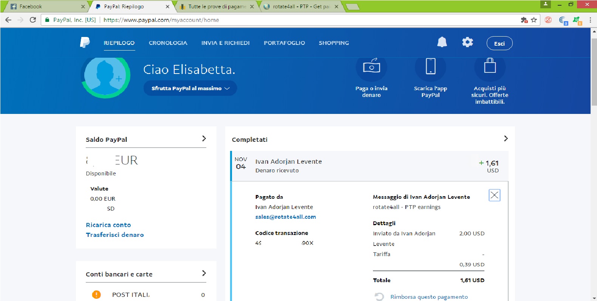Click the Ciao Elisabetta greeting
Screen dimensions: 597x301
click(x=189, y=69)
